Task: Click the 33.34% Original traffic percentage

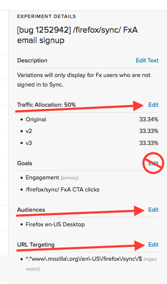Action: 149,120
